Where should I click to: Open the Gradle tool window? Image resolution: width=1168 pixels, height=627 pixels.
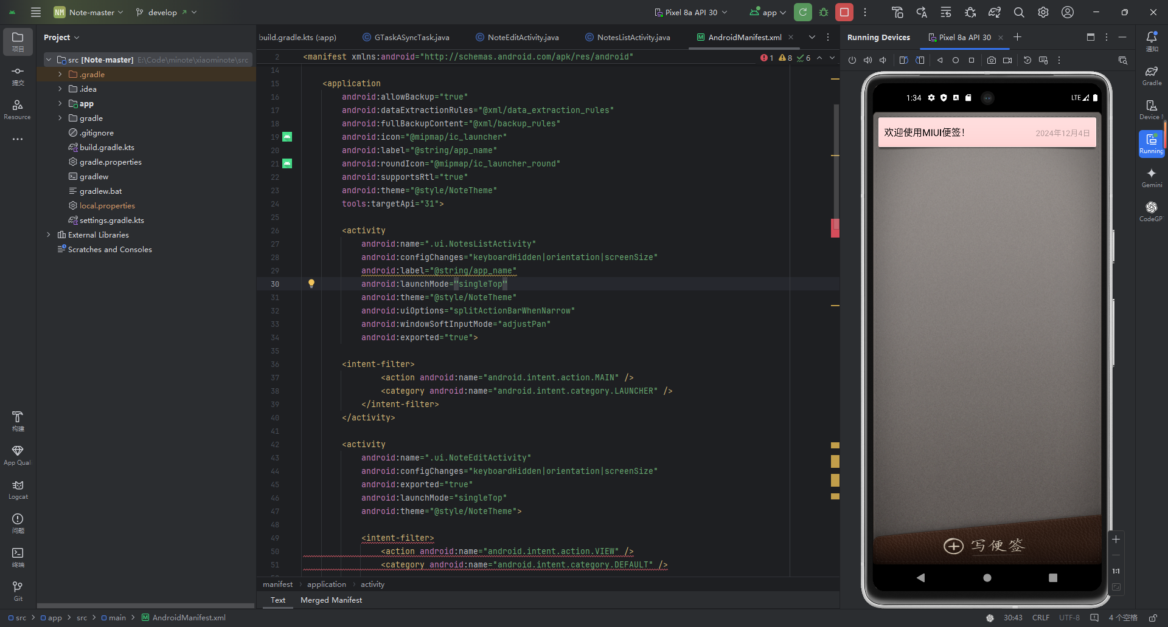click(x=1151, y=75)
